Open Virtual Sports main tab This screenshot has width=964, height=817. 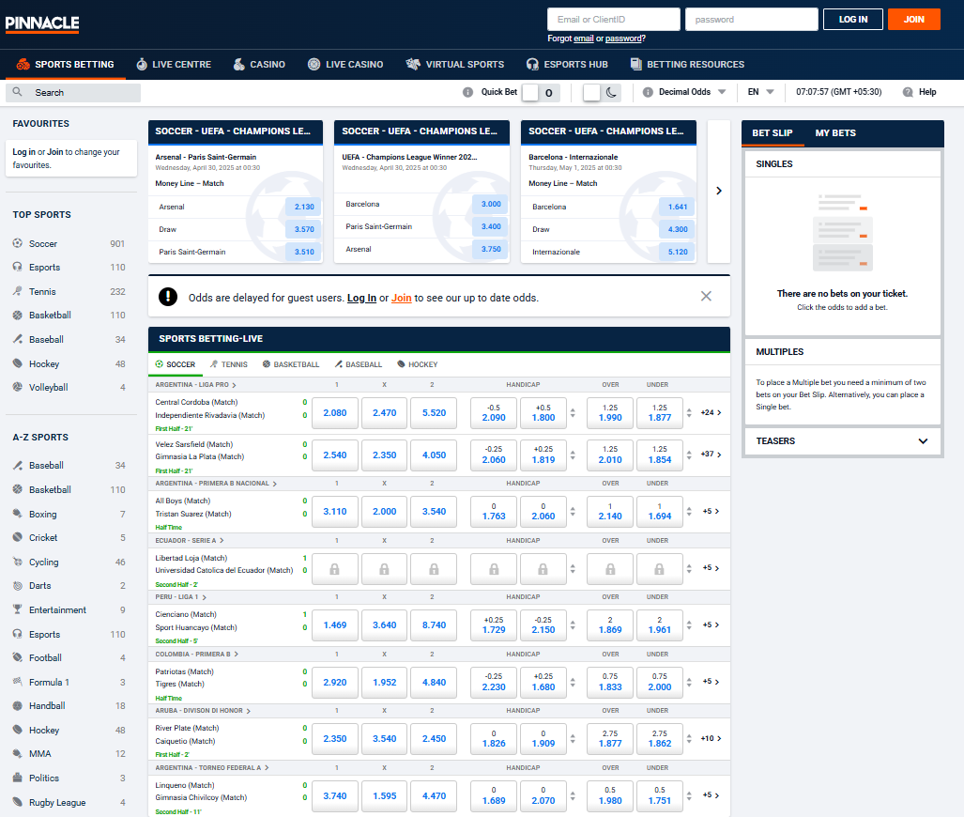pos(455,64)
